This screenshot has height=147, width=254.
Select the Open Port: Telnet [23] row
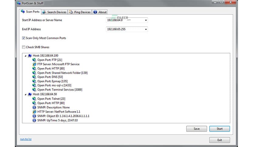tap(51, 99)
